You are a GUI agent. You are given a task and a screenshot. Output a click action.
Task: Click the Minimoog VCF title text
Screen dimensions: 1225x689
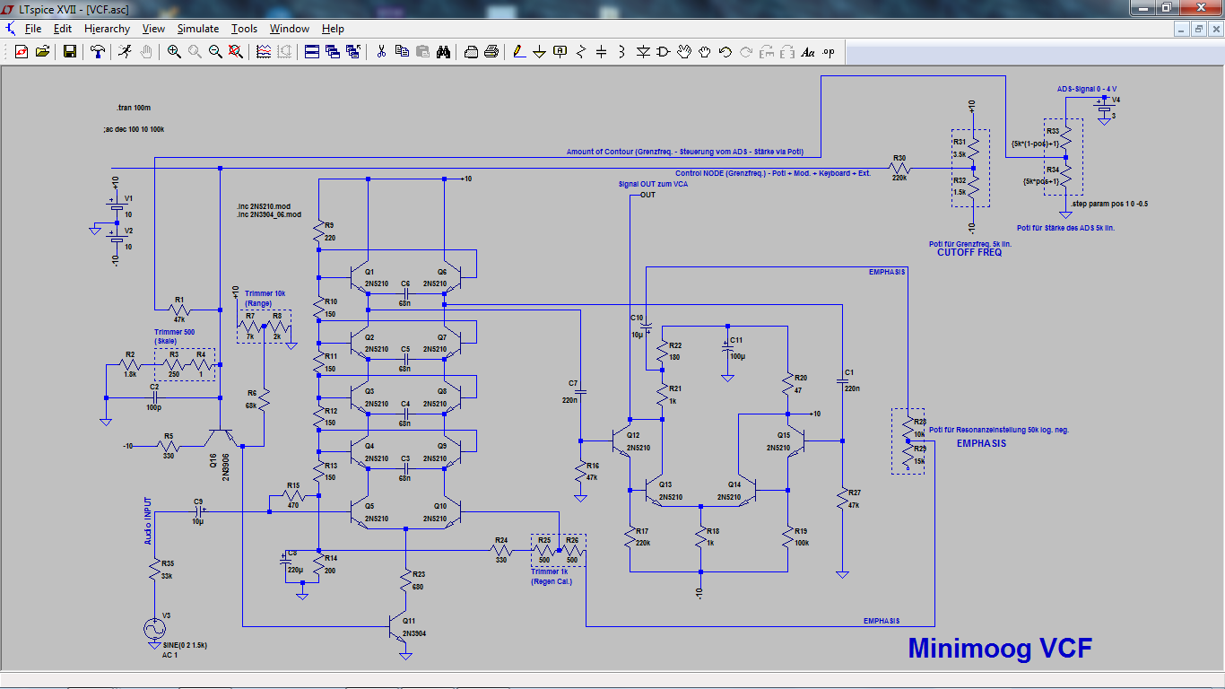pyautogui.click(x=1000, y=648)
